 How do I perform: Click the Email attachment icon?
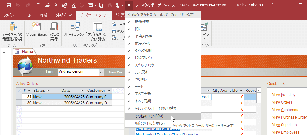[56, 5]
